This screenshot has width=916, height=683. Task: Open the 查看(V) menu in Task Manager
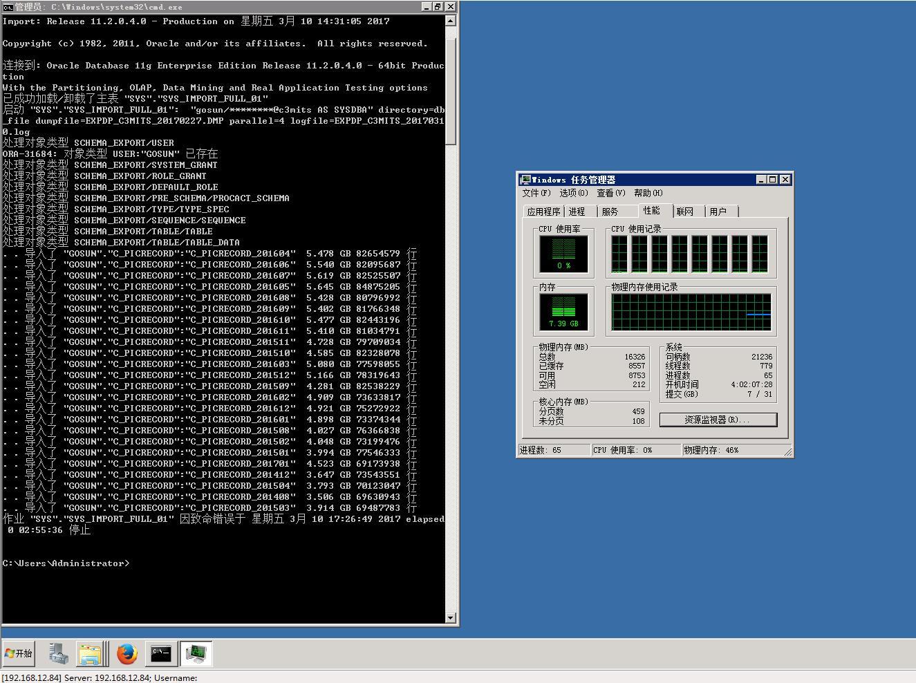coord(610,193)
